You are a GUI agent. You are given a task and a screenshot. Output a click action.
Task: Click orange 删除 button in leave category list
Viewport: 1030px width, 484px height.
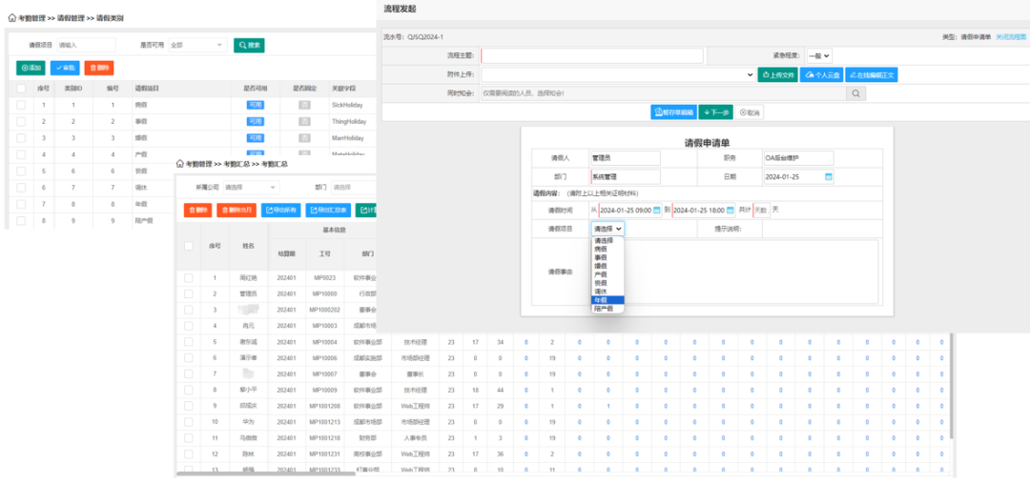99,68
